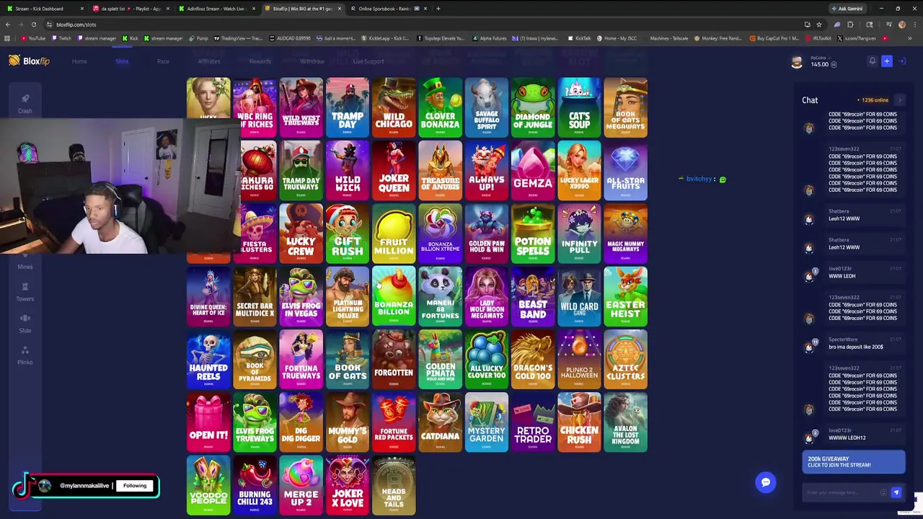
Task: Click the blue plus deposit button
Action: [x=887, y=61]
